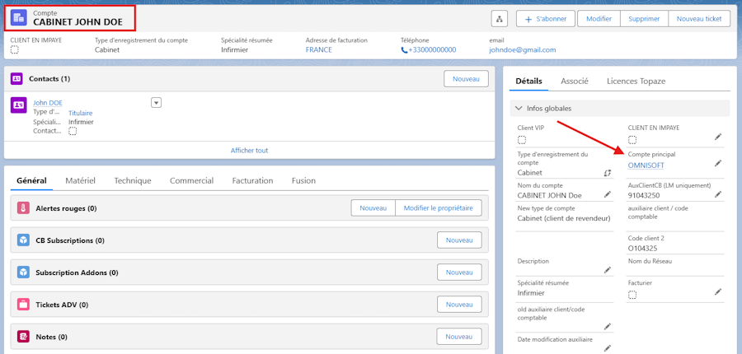
Task: Open the OMNISOFT main account link
Action: click(x=646, y=165)
